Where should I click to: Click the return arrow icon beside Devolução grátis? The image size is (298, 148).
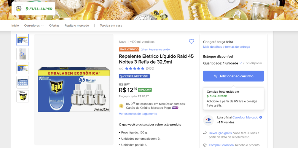click(x=205, y=133)
